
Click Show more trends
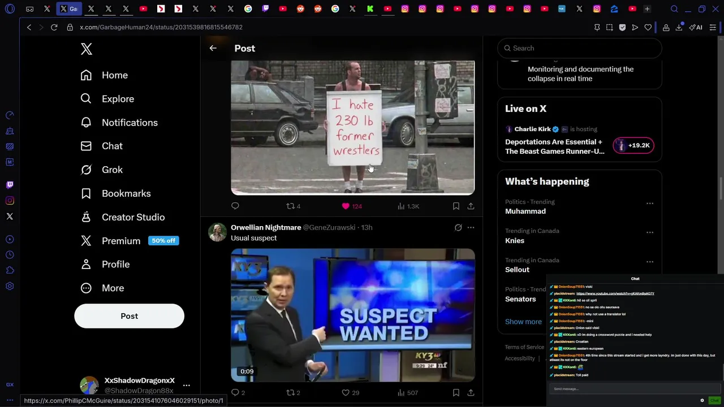[523, 322]
